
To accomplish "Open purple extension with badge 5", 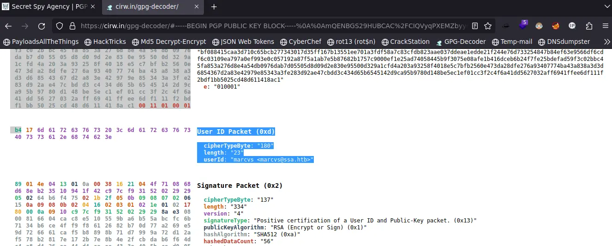I will pos(523,25).
